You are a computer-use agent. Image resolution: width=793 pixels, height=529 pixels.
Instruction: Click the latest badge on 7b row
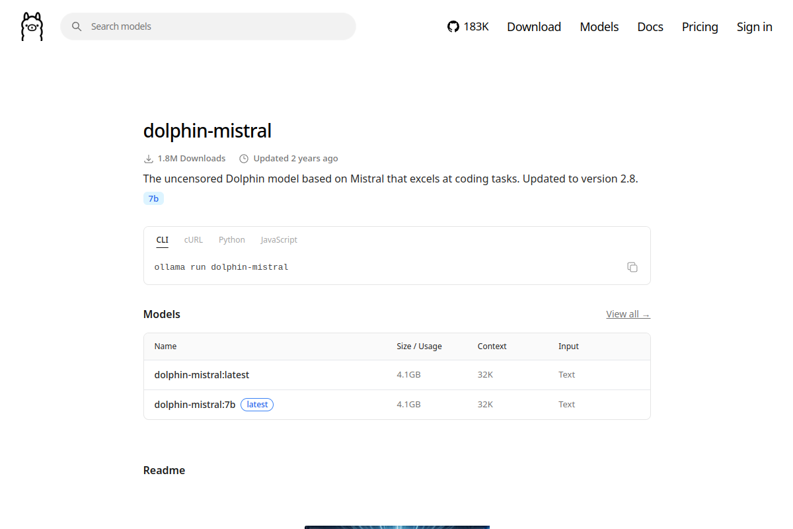pyautogui.click(x=257, y=405)
